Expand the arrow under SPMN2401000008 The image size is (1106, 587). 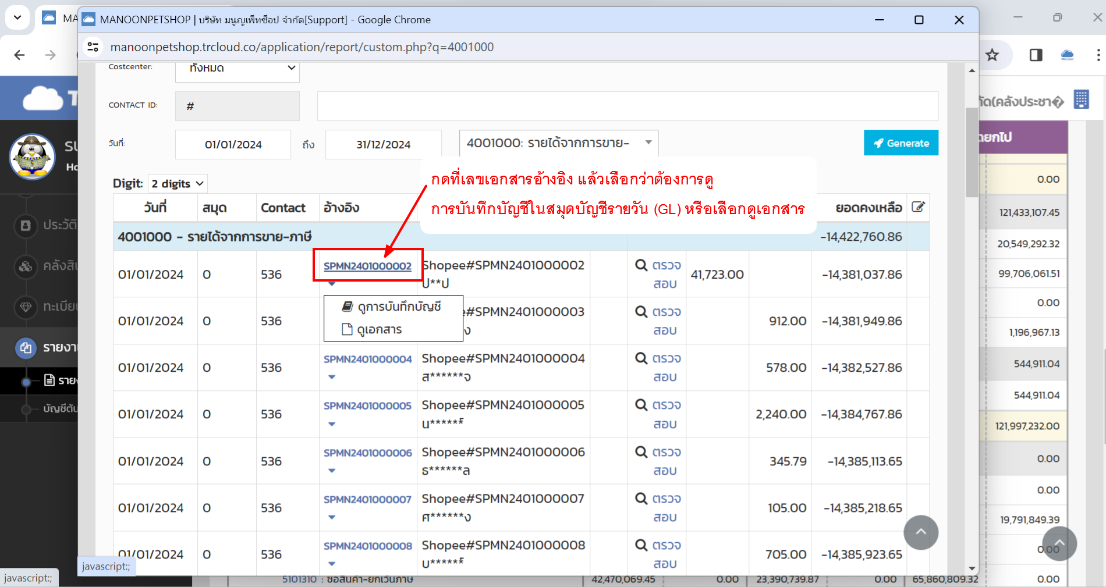(x=332, y=564)
